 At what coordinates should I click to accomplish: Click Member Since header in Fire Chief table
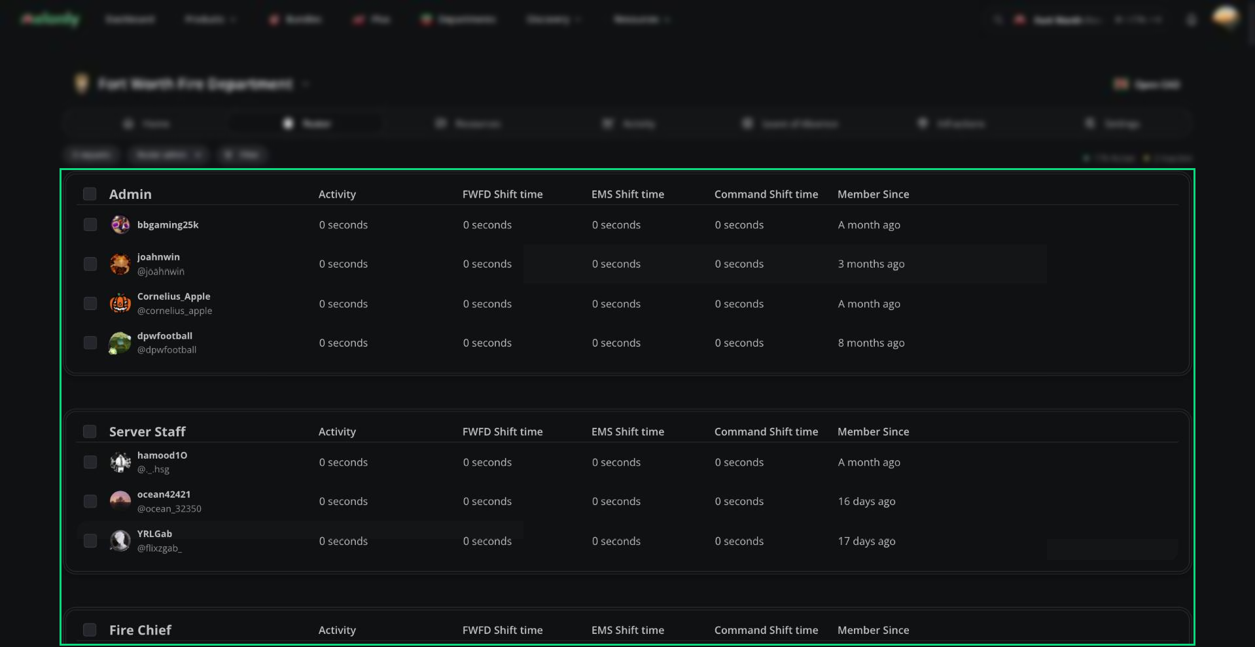[x=874, y=630]
